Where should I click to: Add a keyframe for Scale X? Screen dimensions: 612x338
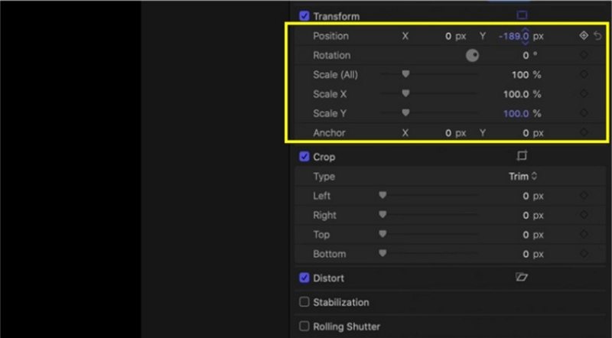click(584, 93)
